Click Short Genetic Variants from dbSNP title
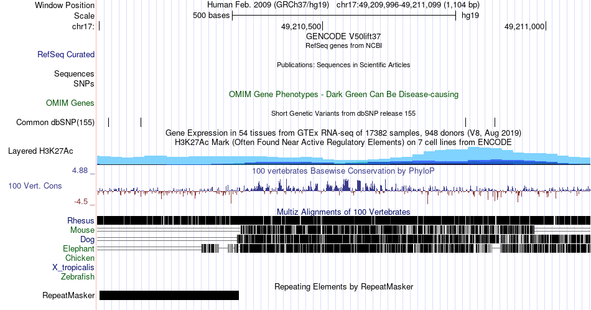Viewport: 591px width, 310px height. 343,113
